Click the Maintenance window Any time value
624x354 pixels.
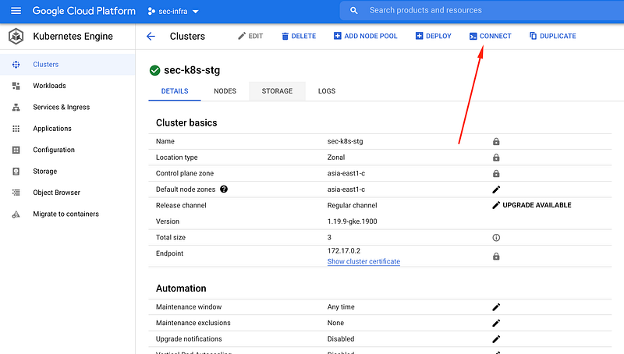click(341, 307)
